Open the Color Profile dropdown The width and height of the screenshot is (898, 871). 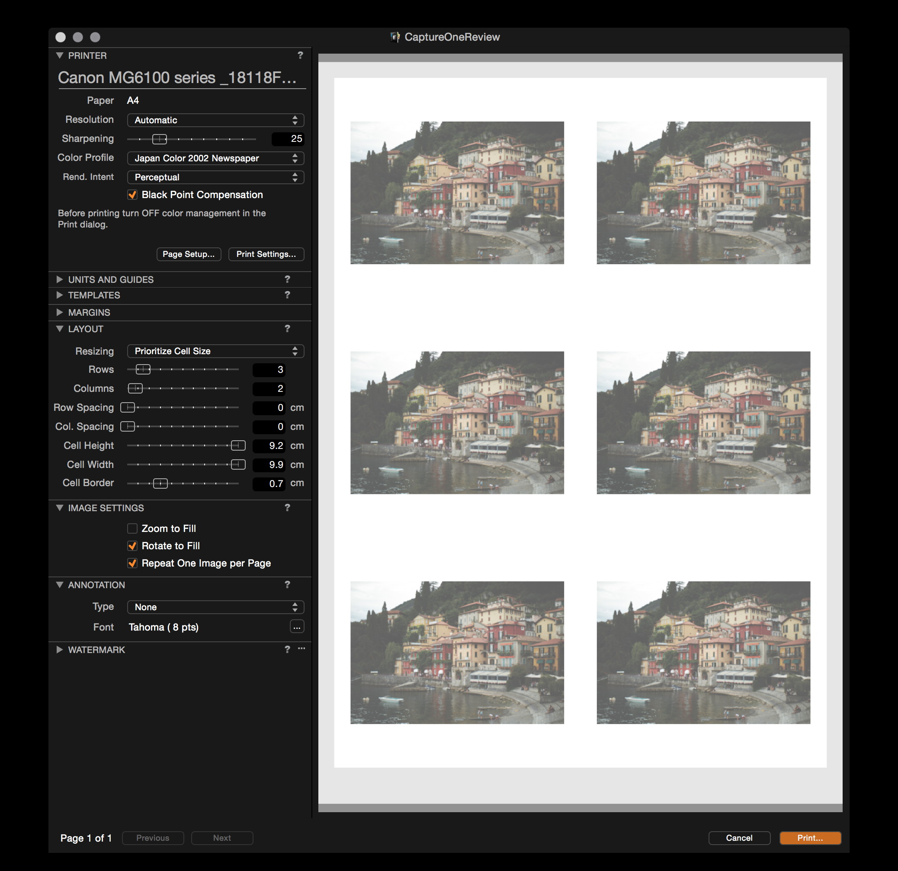215,158
